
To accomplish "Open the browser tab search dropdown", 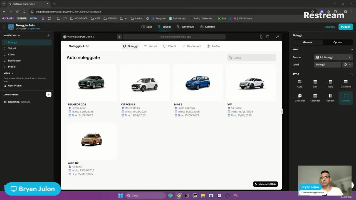I will point(4,4).
